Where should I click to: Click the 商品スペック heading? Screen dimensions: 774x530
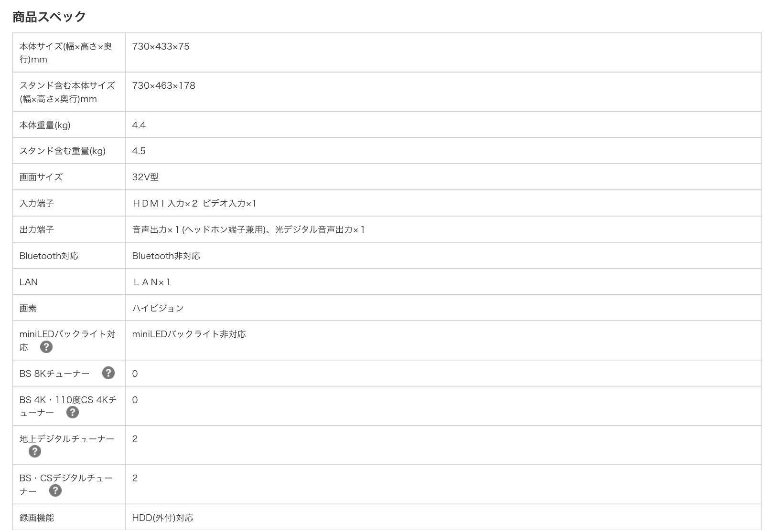tap(49, 17)
